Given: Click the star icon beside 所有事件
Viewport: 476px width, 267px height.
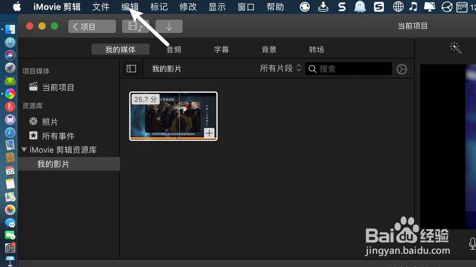Looking at the screenshot, I should [x=33, y=135].
